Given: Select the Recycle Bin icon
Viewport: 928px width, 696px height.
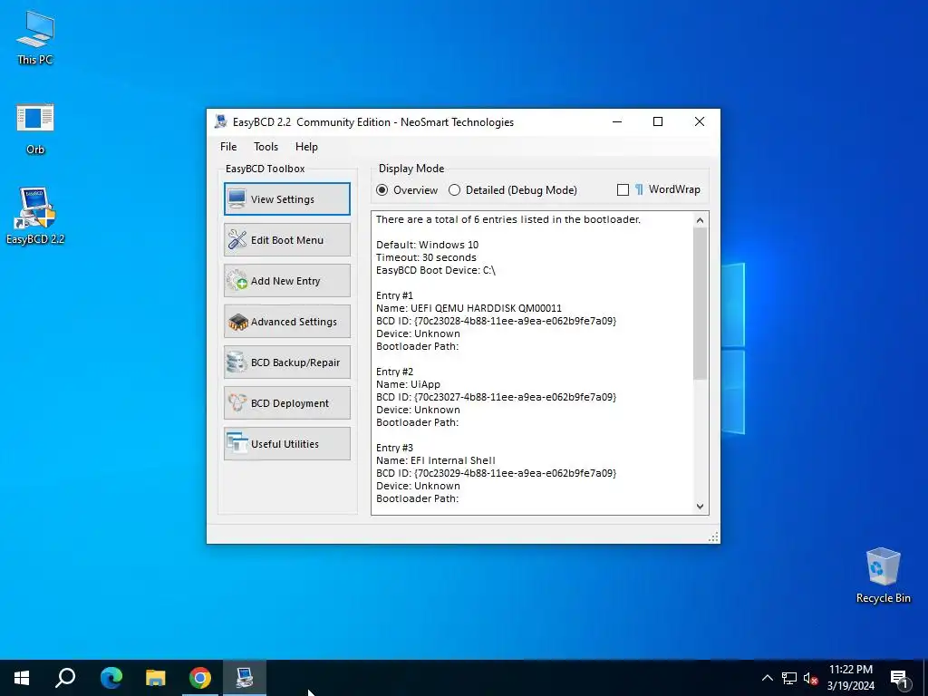Looking at the screenshot, I should (x=883, y=575).
